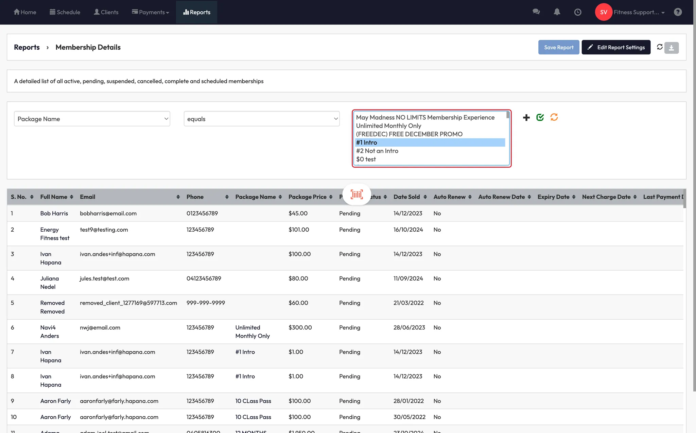Screen dimensions: 696x433
Task: Open the notifications bell
Action: (557, 12)
